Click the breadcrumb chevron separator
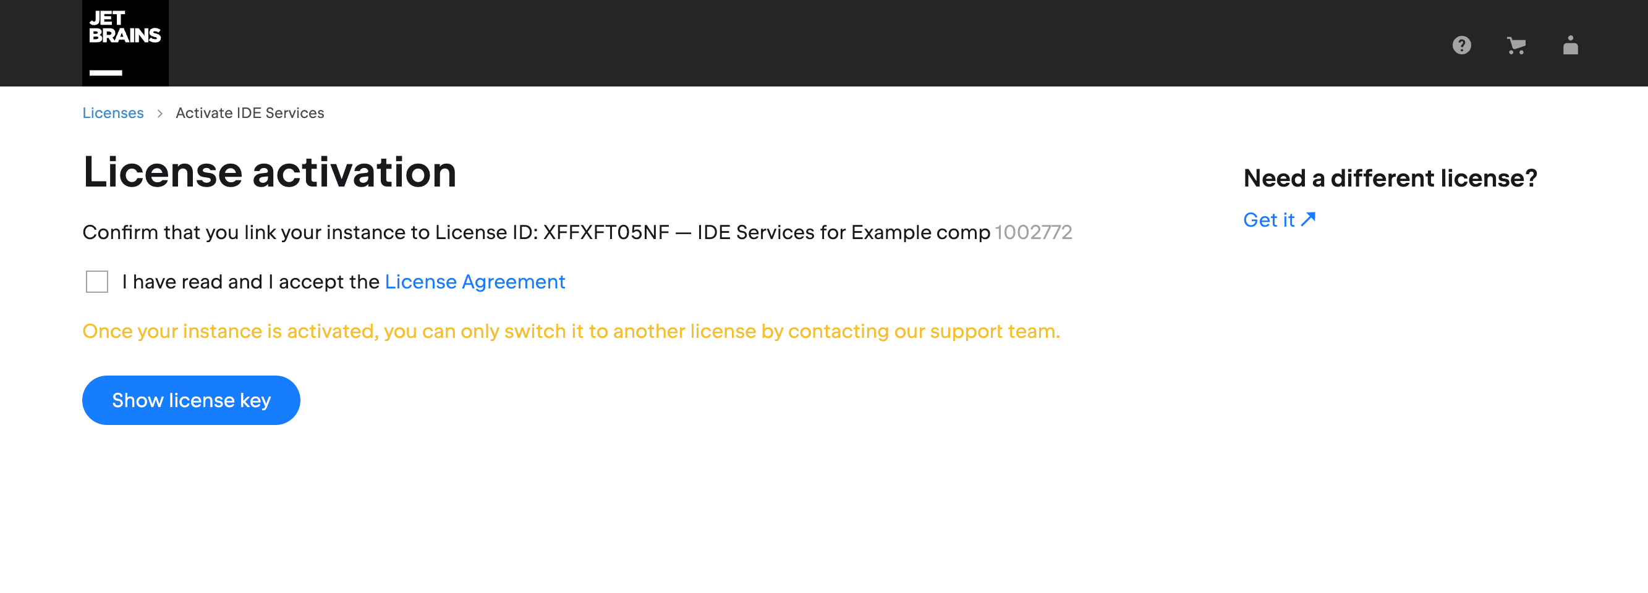The image size is (1648, 593). click(160, 112)
